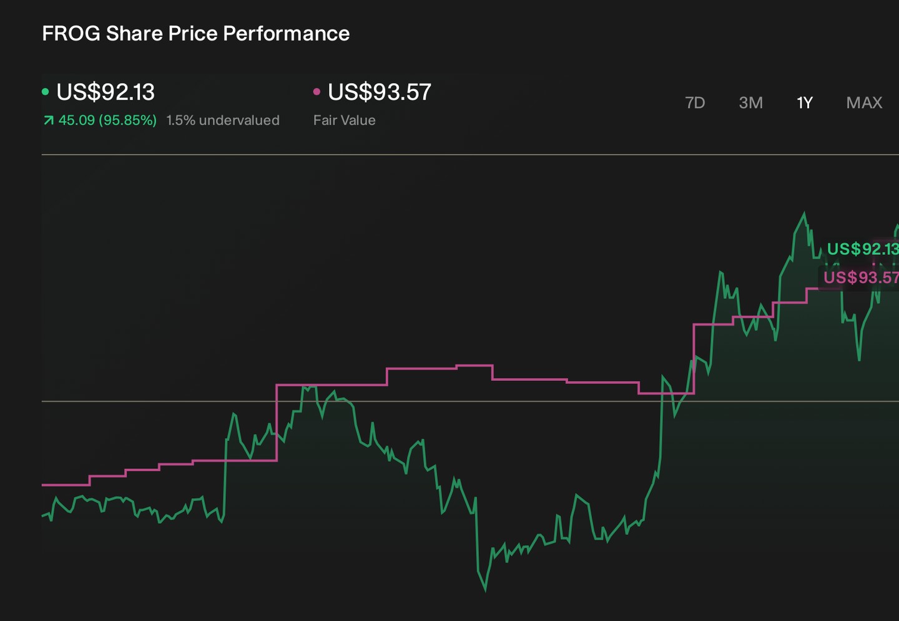Click the share price's highest peak
Screen dimensions: 899x621
(804, 215)
